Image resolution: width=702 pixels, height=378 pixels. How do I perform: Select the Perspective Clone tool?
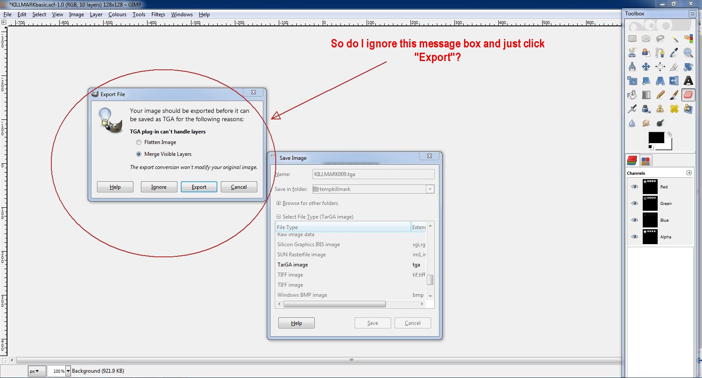[x=688, y=109]
